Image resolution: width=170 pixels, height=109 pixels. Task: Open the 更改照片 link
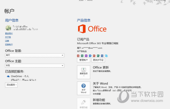[x=9, y=33]
